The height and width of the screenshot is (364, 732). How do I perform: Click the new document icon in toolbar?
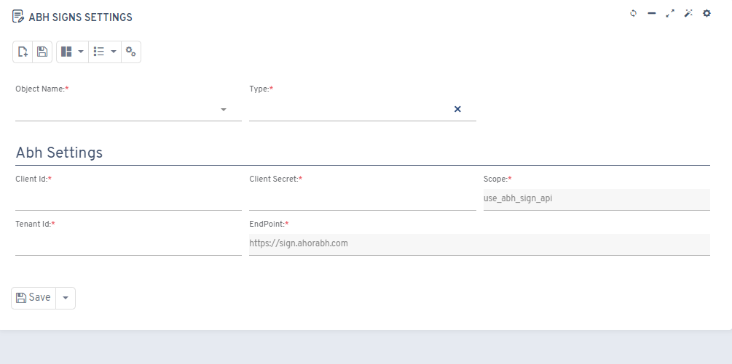23,52
